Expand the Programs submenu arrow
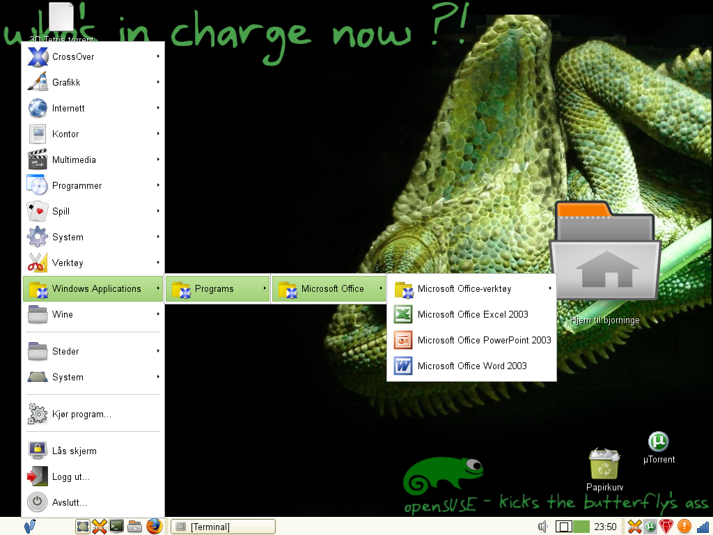Screen dimensions: 713x535 [265, 288]
